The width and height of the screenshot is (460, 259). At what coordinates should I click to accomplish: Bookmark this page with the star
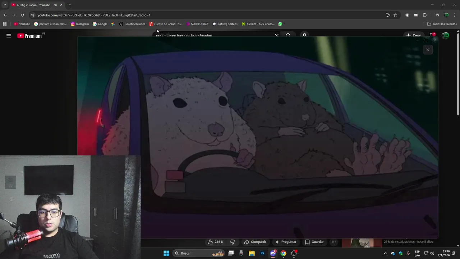(x=395, y=15)
